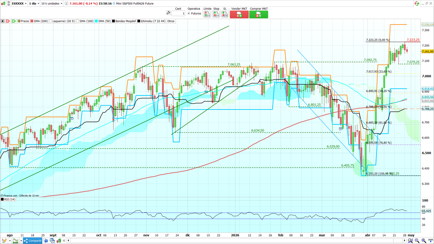Click the Cant quantity input field
This screenshot has height=244, width=434.
pos(178,13)
